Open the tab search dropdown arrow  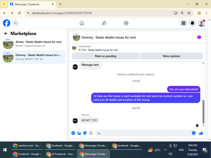4,4
